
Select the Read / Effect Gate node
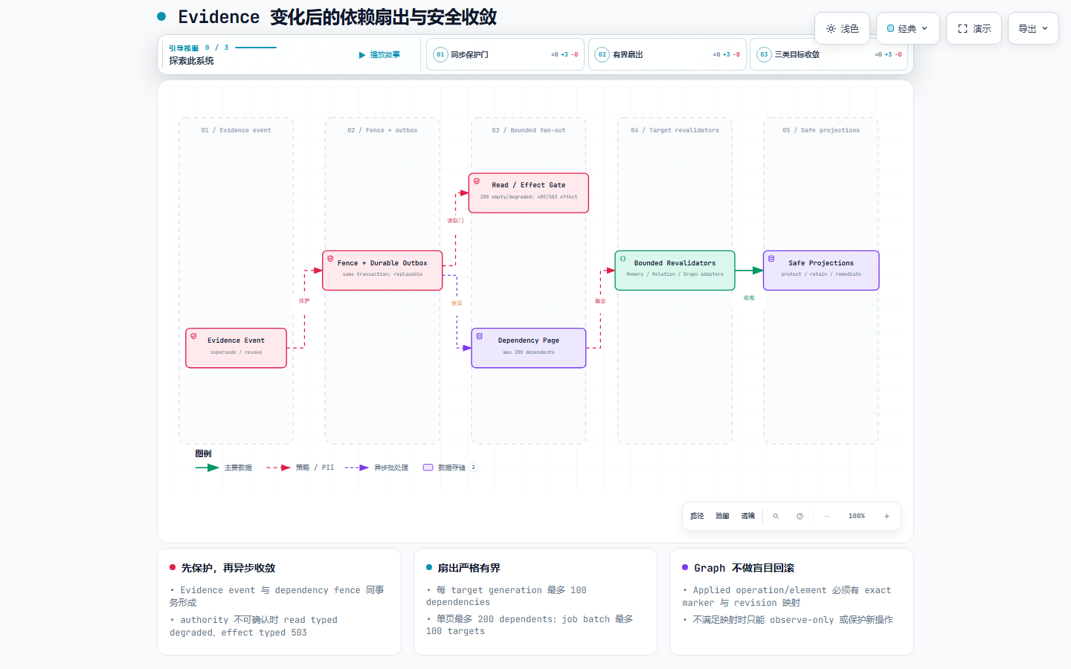(529, 193)
